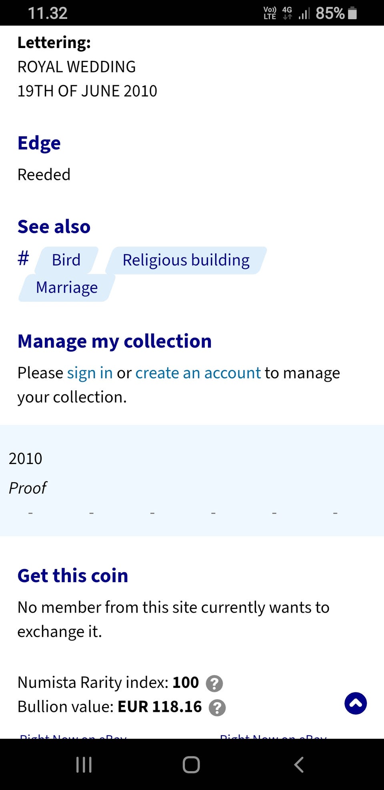384x790 pixels.
Task: Open the Bird tag
Action: tap(66, 260)
